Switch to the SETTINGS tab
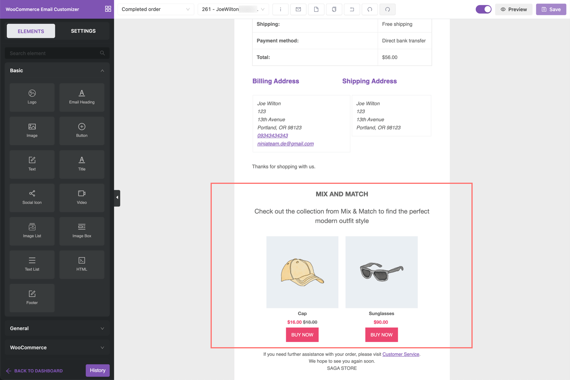Screen dimensions: 570x380 coord(83,30)
